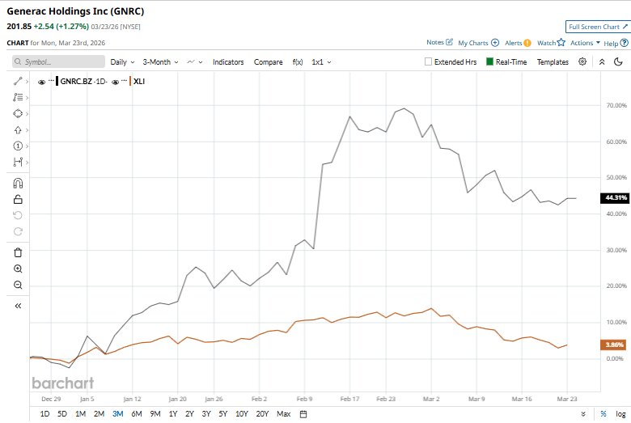Pick the measurement range tool

pos(18,163)
